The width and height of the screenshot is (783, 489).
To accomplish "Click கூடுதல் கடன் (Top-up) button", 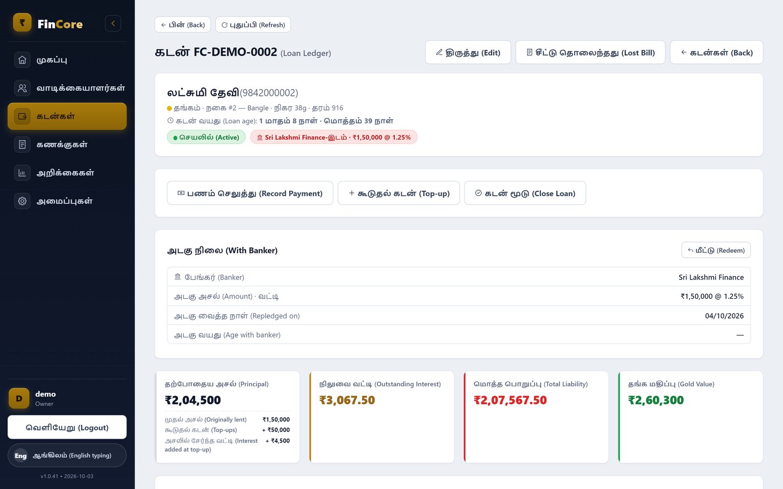I will pos(399,193).
